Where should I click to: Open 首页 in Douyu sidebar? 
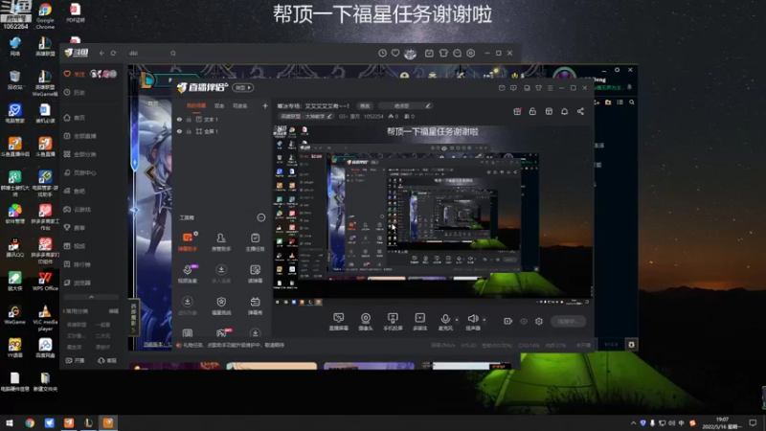[75, 118]
